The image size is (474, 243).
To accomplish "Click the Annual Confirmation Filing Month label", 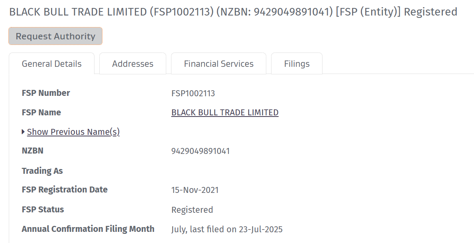I will coord(88,229).
